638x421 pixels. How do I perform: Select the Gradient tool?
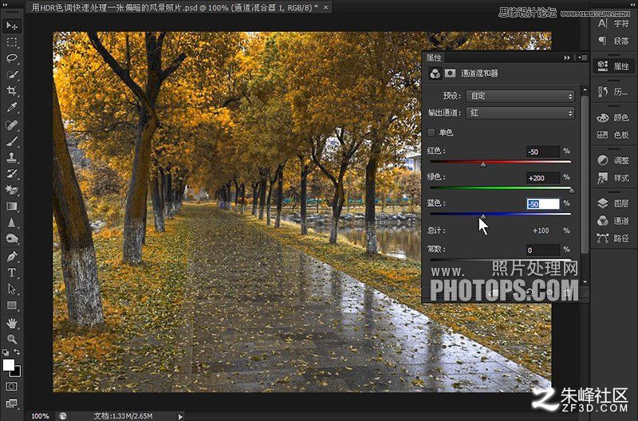click(x=12, y=207)
